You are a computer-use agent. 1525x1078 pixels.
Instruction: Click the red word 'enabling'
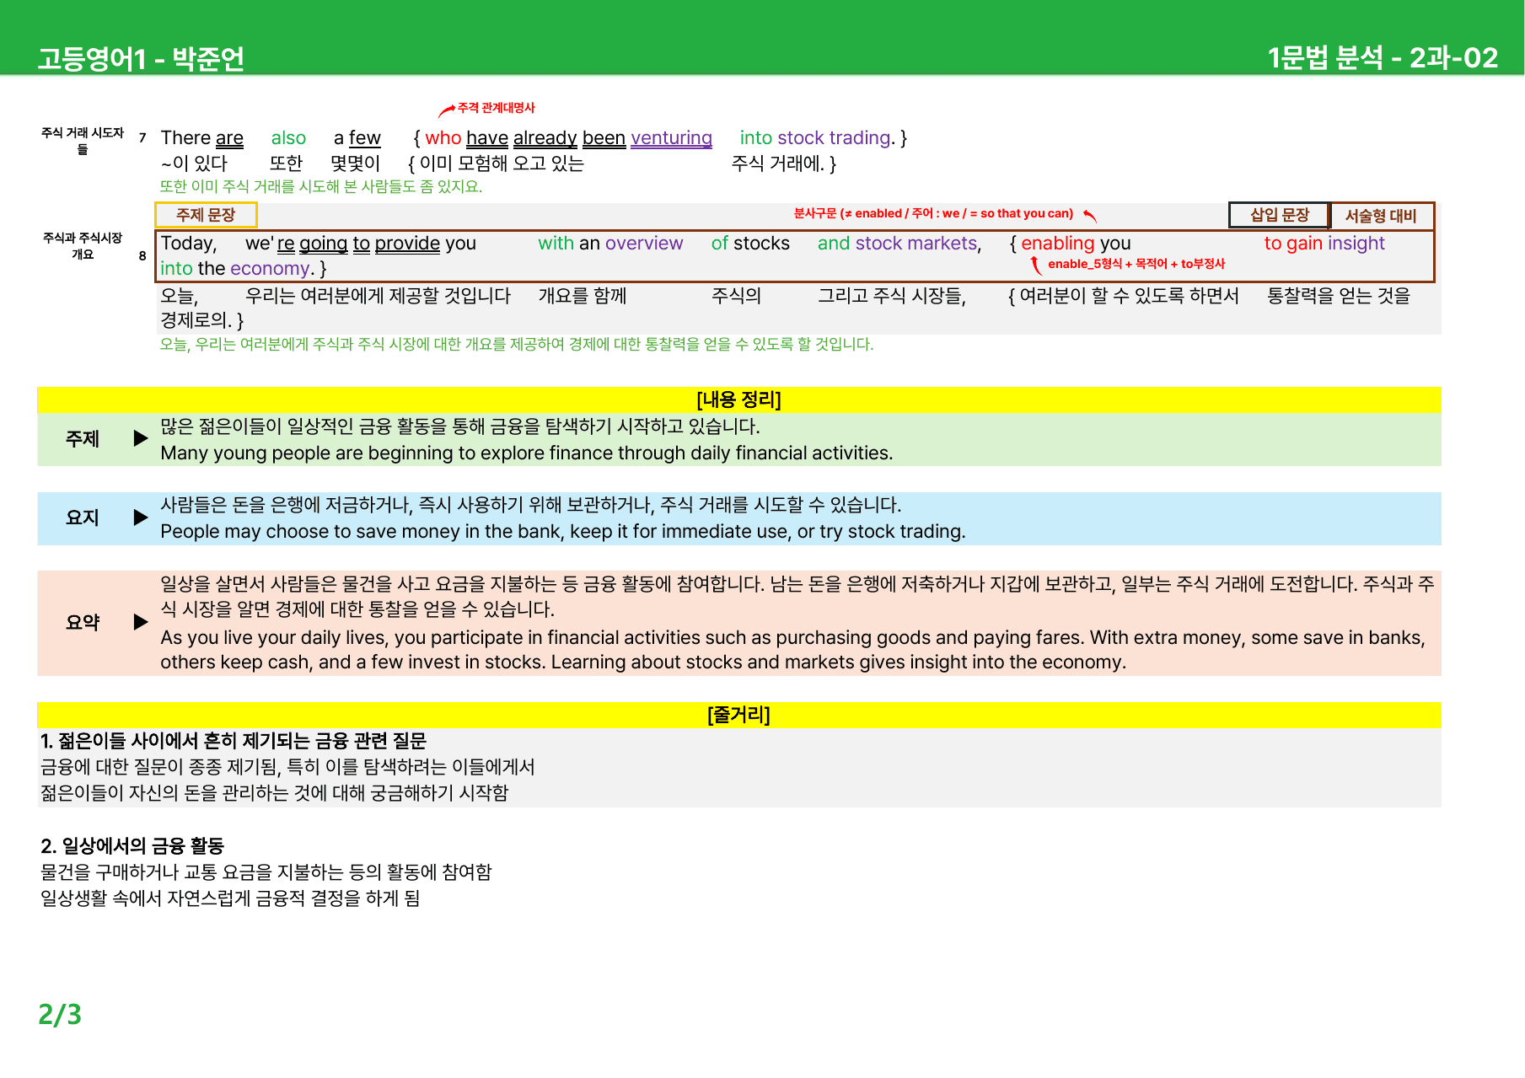[x=1057, y=243]
